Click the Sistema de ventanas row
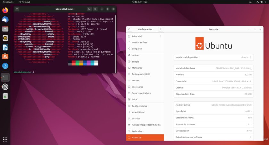 click(x=214, y=124)
